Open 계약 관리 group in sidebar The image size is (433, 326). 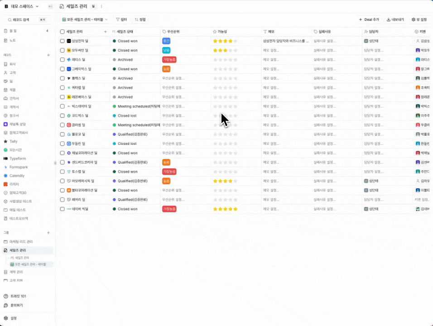16,272
